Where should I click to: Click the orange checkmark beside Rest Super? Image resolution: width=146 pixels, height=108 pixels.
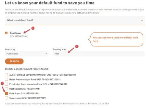click(6, 33)
